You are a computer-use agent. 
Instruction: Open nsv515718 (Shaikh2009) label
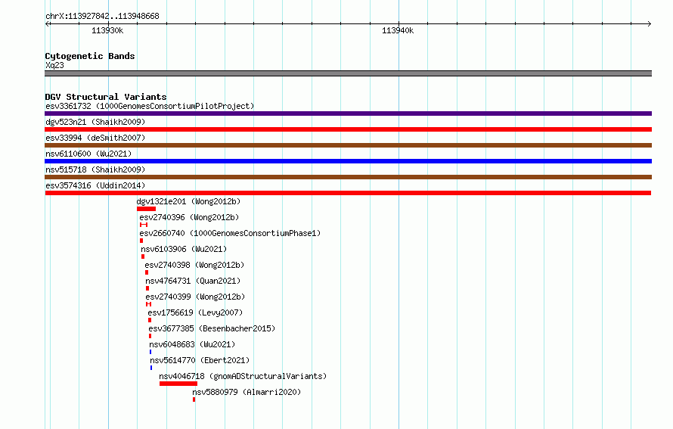[95, 169]
